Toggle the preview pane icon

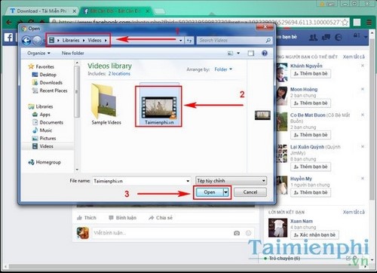coord(251,53)
